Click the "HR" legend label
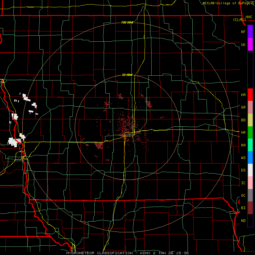 pyautogui.click(x=243, y=133)
